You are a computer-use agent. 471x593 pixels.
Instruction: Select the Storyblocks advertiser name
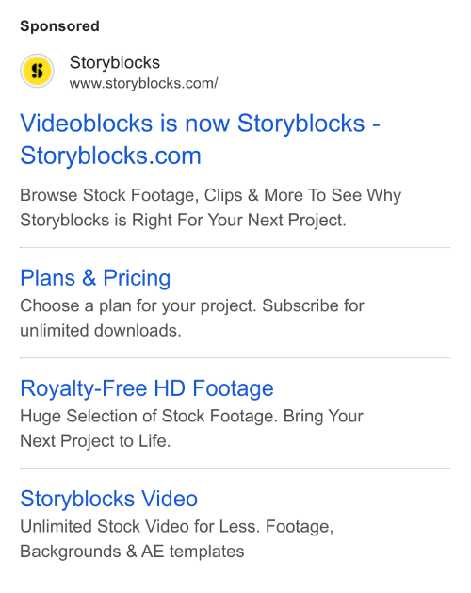(x=115, y=63)
